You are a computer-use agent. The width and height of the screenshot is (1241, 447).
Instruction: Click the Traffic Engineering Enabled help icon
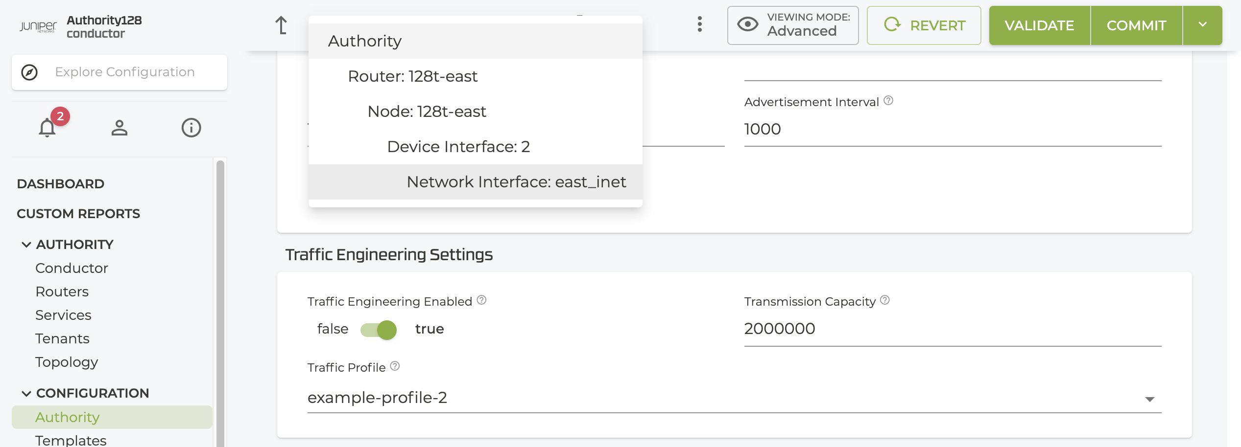(x=482, y=300)
